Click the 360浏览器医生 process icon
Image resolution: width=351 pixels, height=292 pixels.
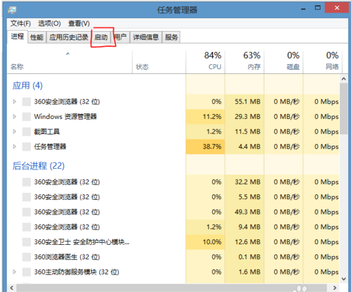27,257
